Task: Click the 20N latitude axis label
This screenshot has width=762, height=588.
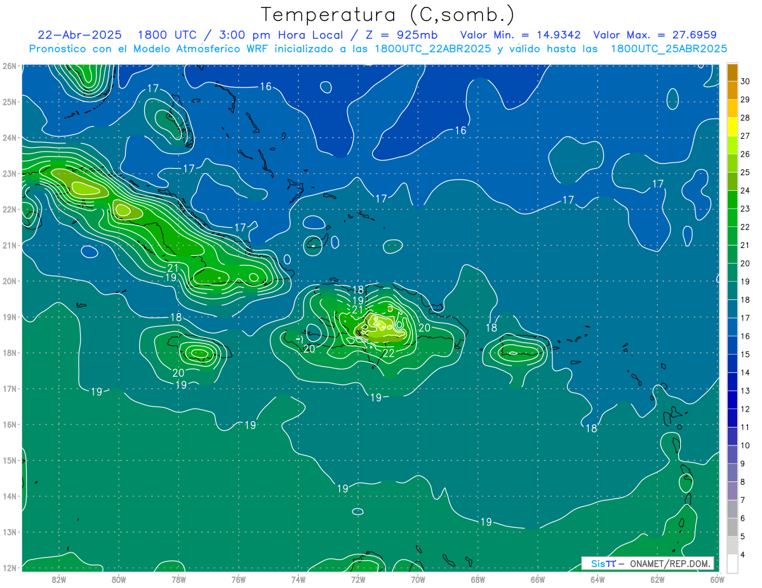Action: click(x=10, y=281)
